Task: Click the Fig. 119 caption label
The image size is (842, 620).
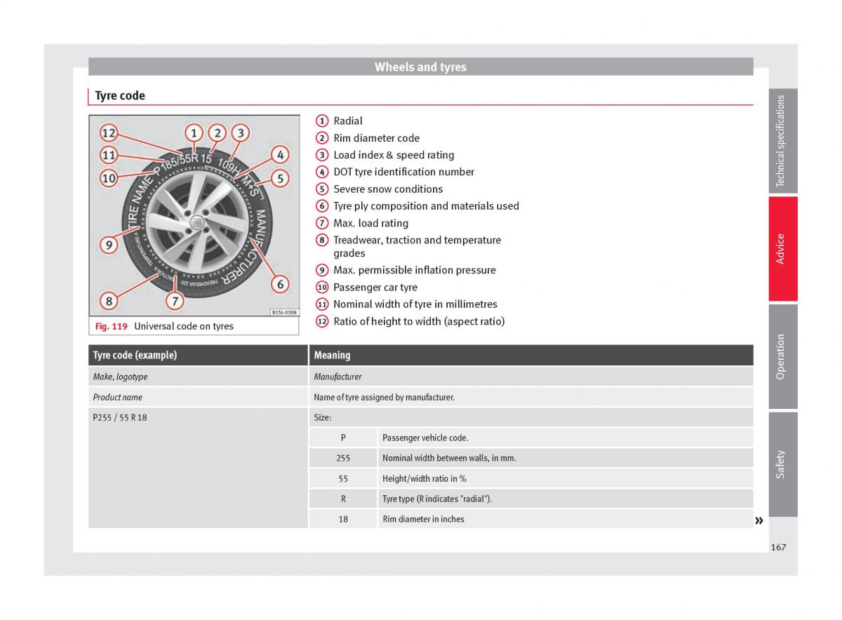Action: coord(112,326)
